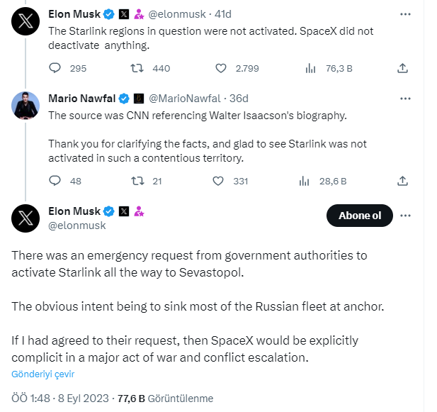Reply to Mario Nawfal's tweet

click(55, 181)
